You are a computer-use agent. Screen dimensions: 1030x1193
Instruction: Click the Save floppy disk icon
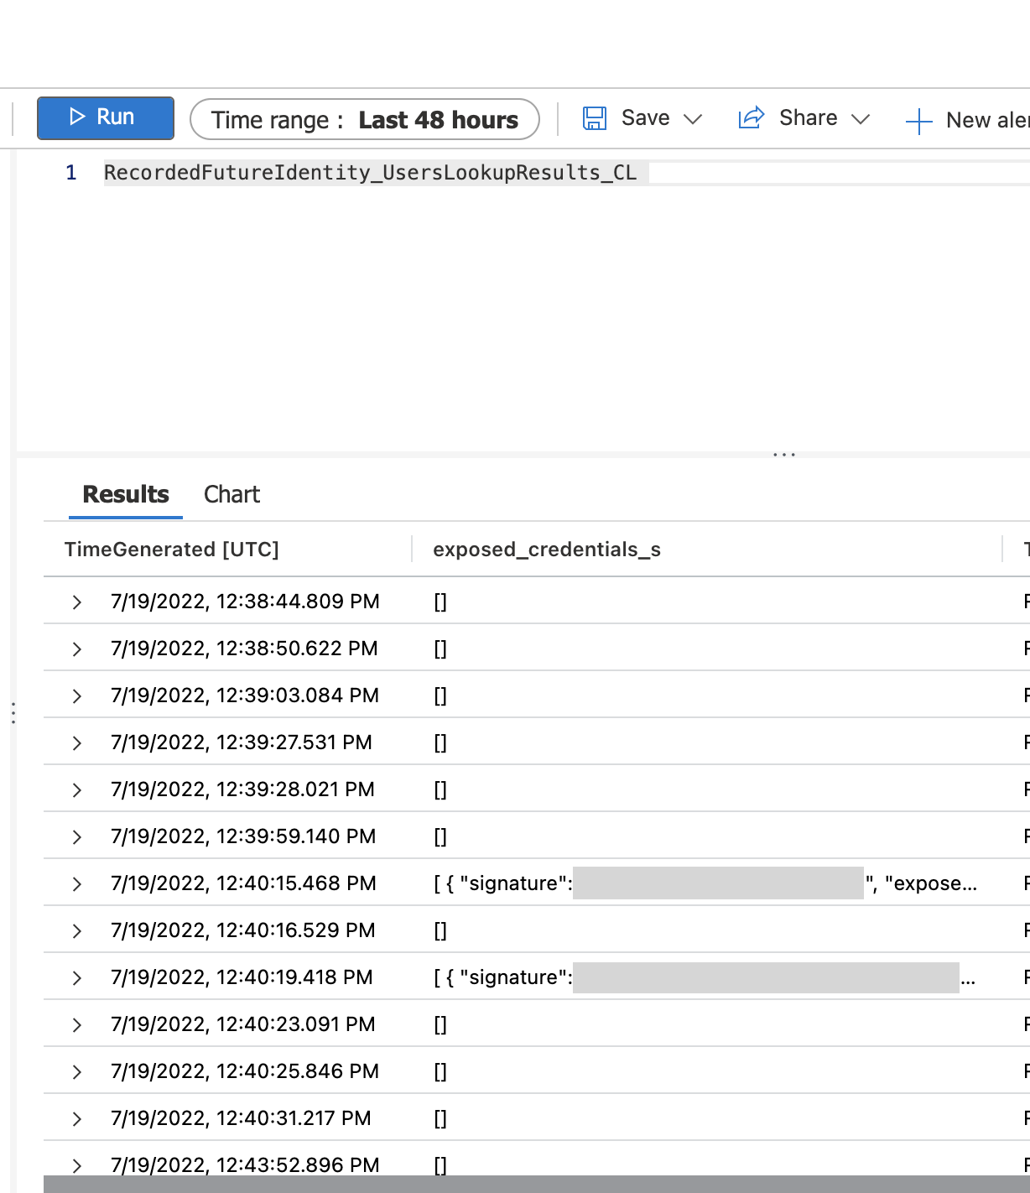[595, 118]
